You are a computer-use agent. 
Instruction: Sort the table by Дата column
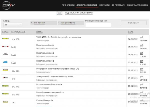130,32
